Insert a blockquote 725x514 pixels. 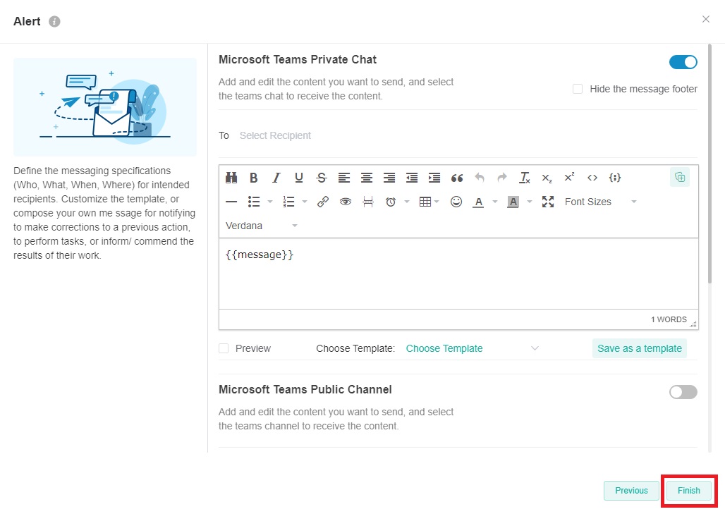(457, 178)
